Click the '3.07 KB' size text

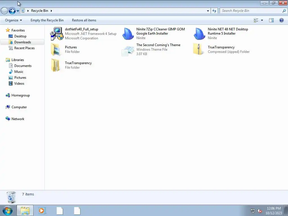tap(142, 54)
